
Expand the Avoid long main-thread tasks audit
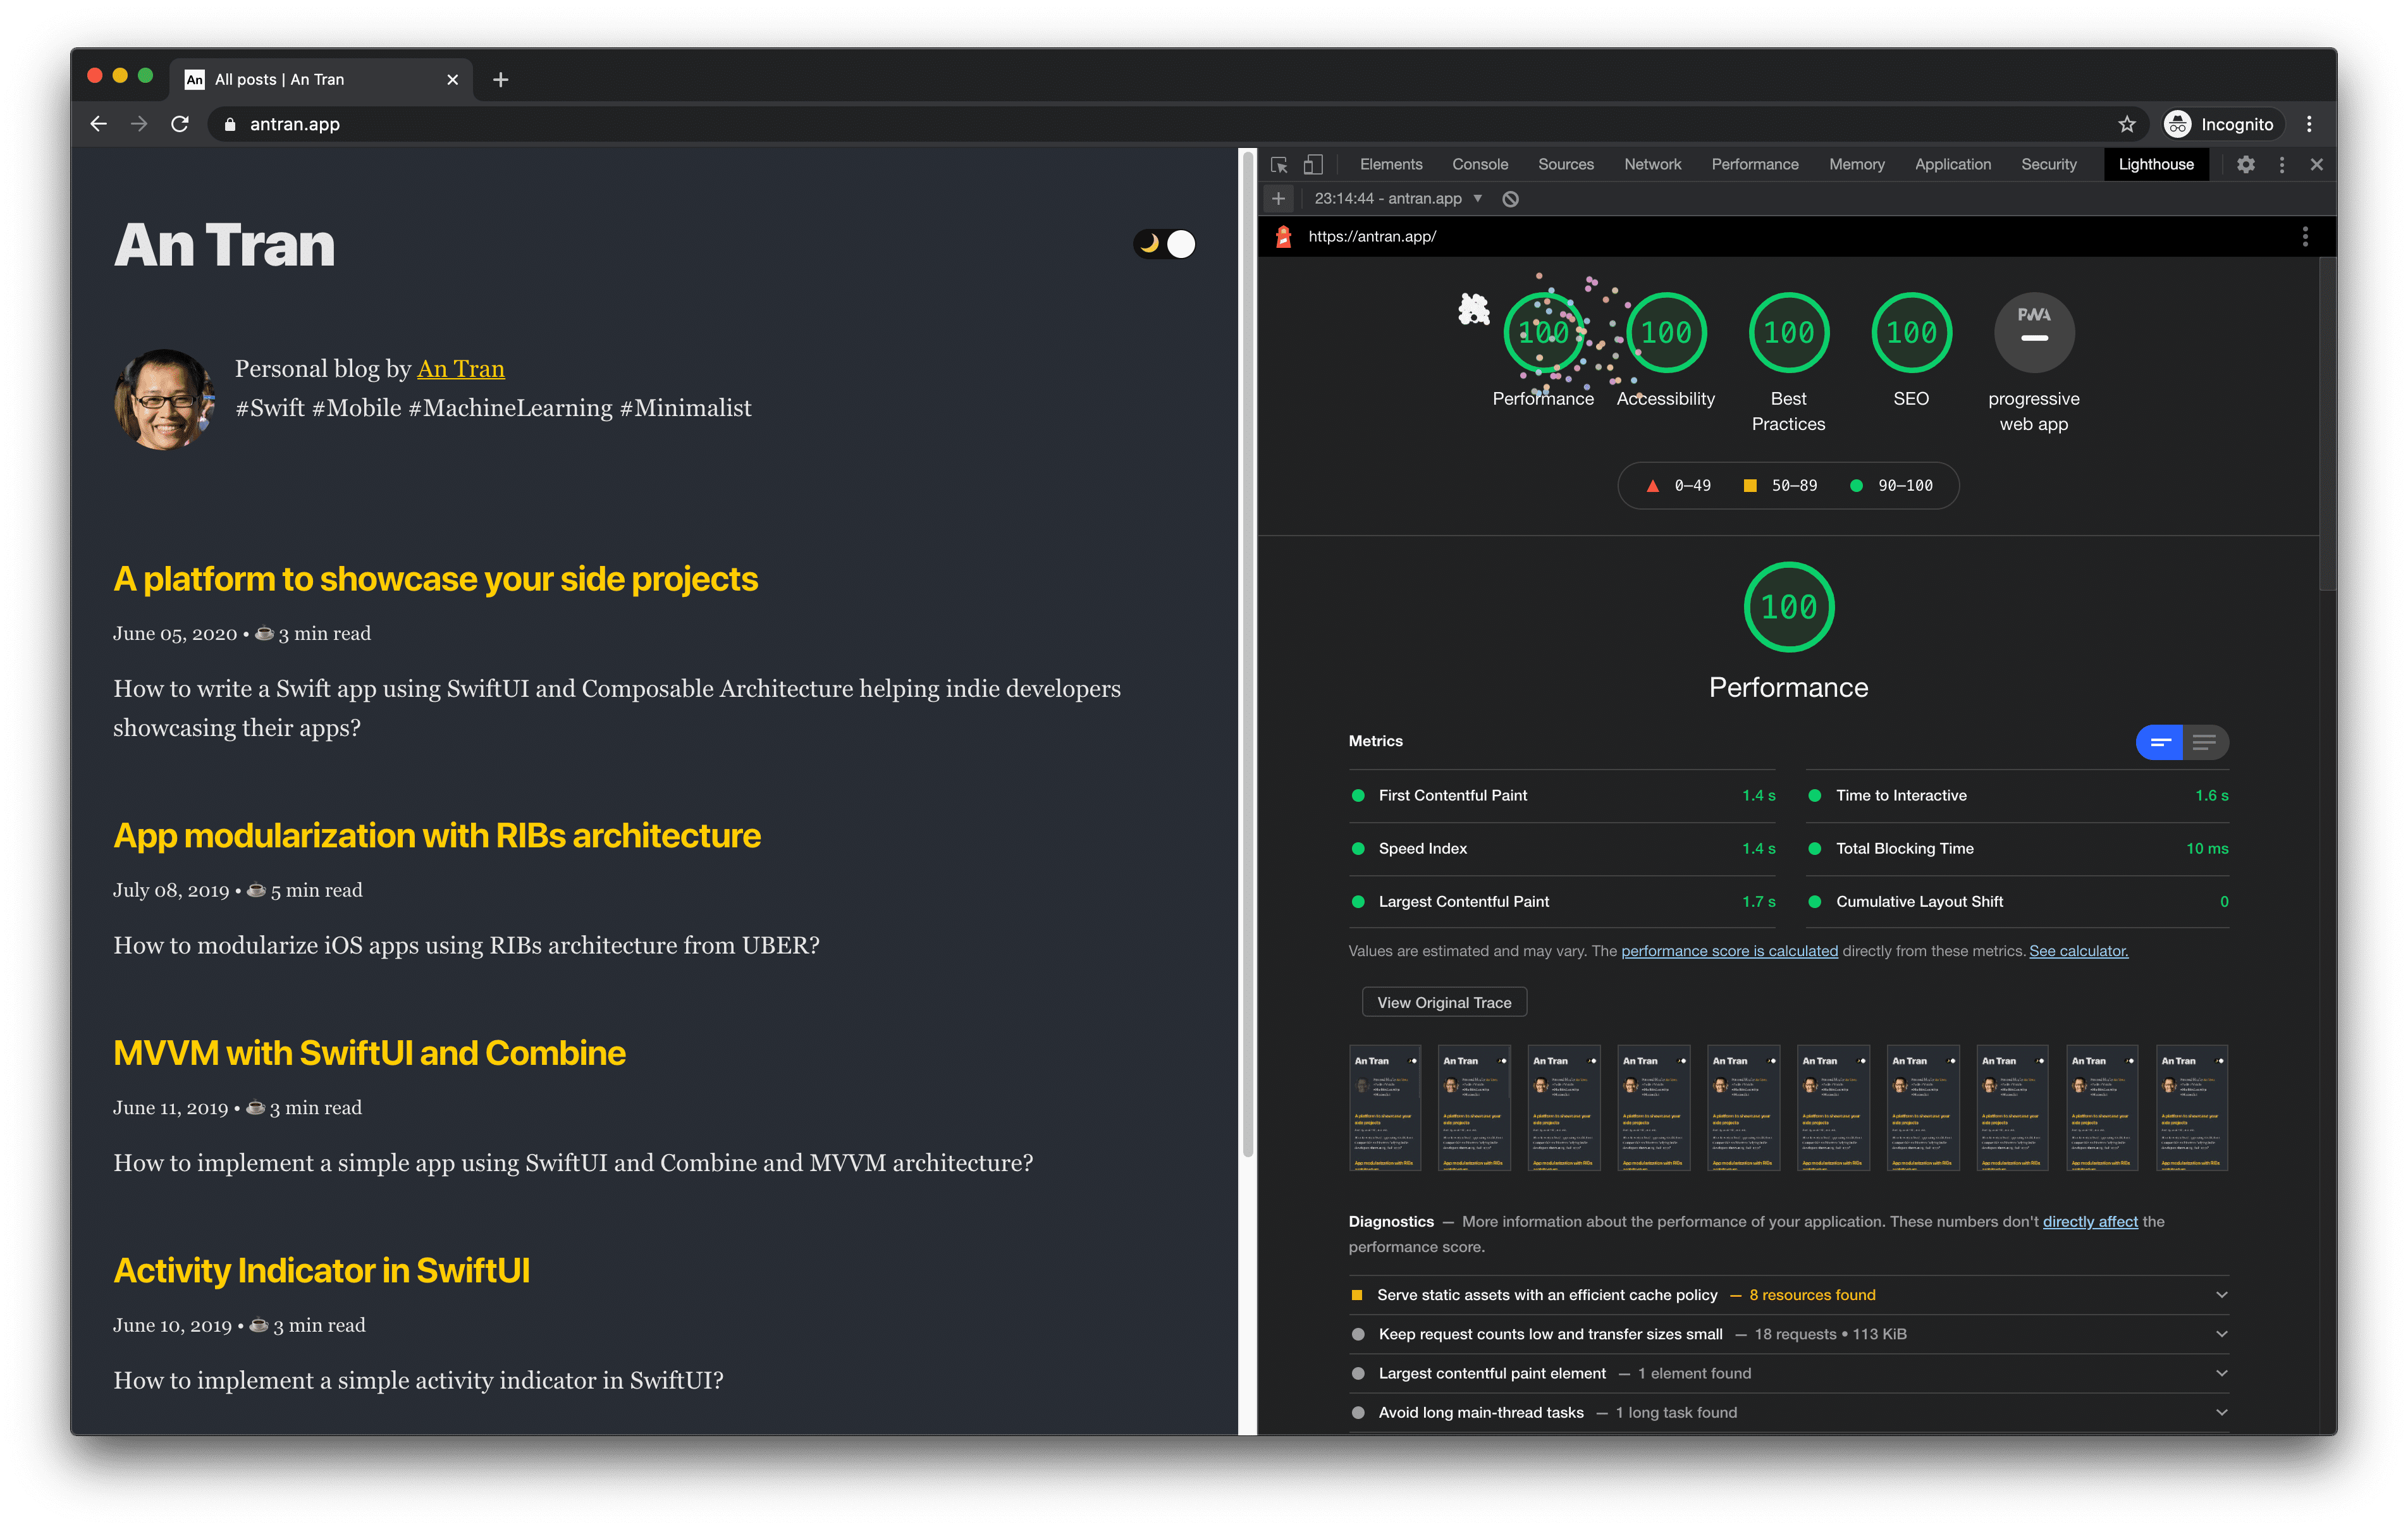coord(1789,1412)
